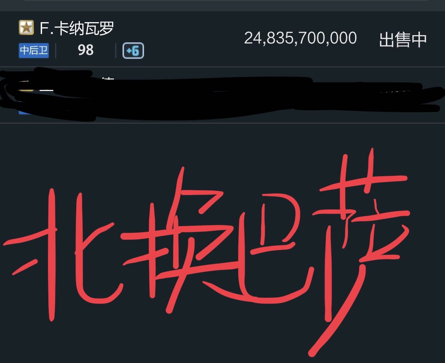The height and width of the screenshot is (363, 445).
Task: Open the F.卡纳瓦罗 player name
Action: coord(77,28)
